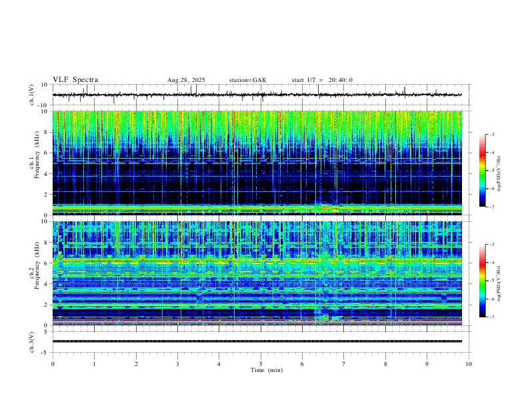Screen dimensions: 528x408
Task: Click the ch.2 spectrogram color bar
Action: [x=483, y=281]
